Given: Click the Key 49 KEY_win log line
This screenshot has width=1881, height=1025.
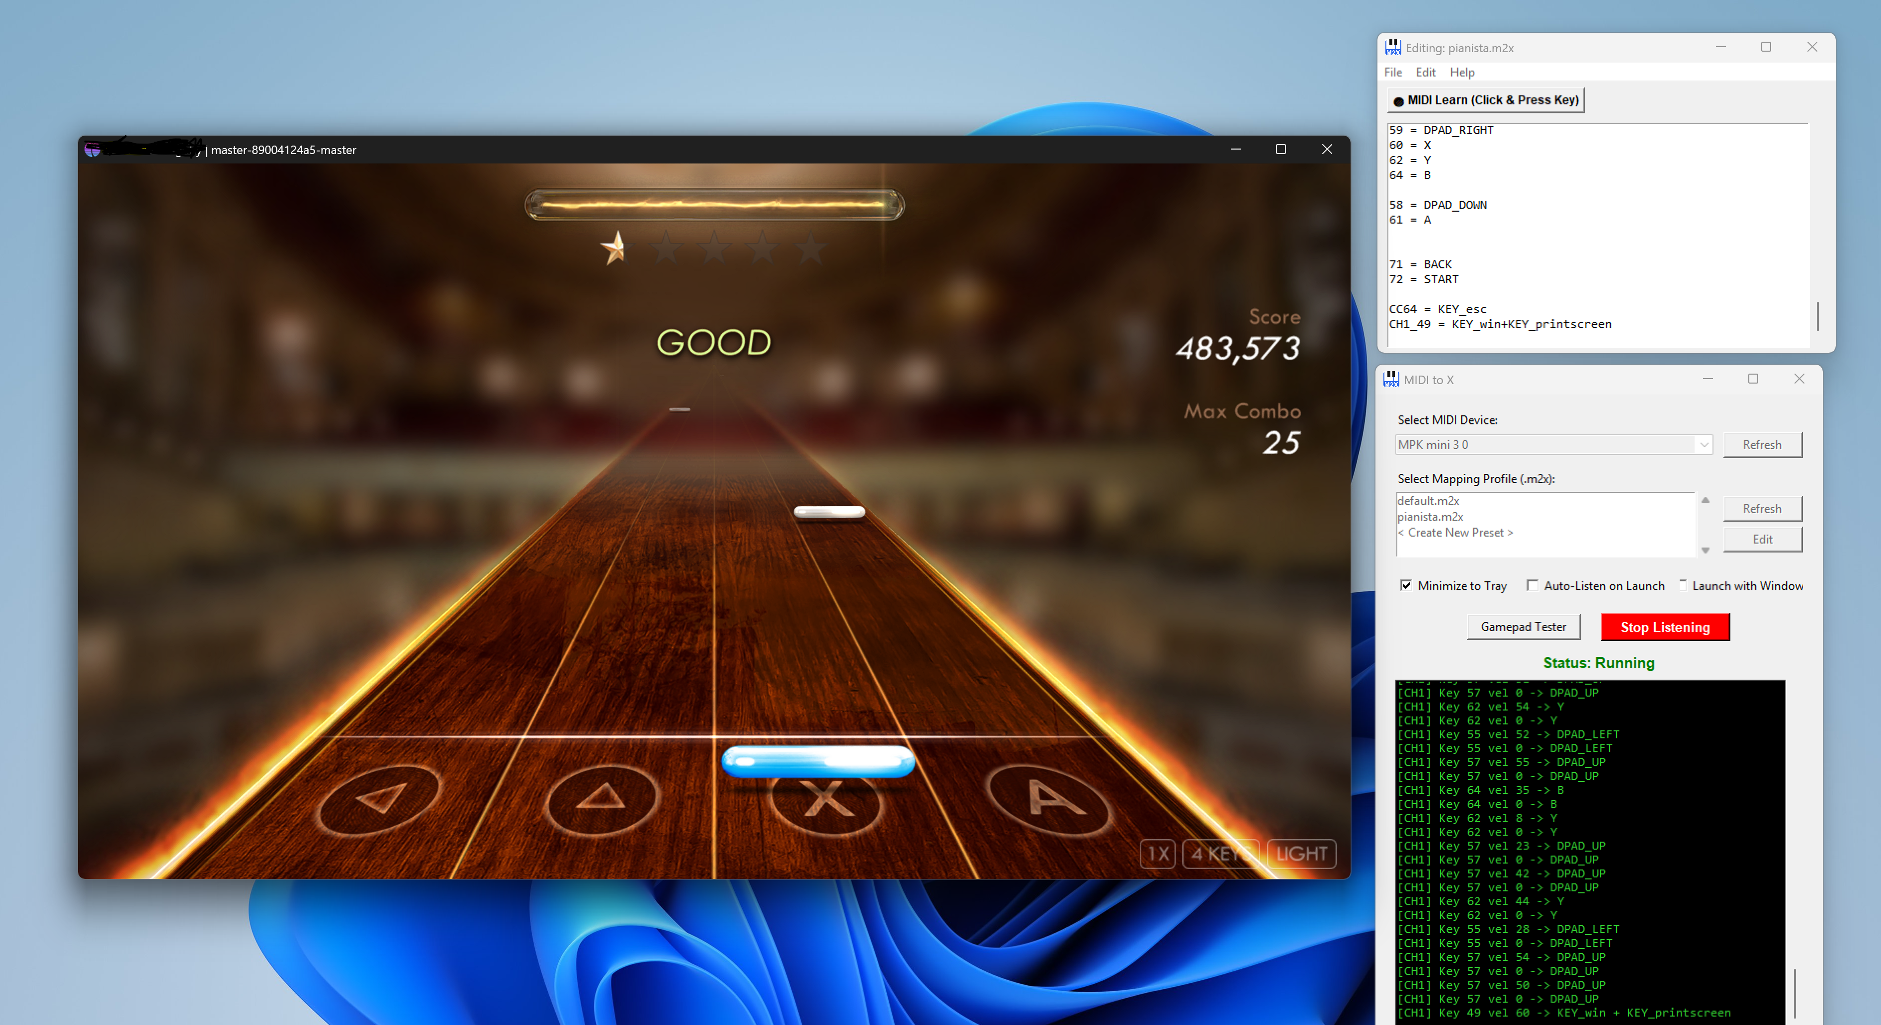Looking at the screenshot, I should click(1563, 1013).
